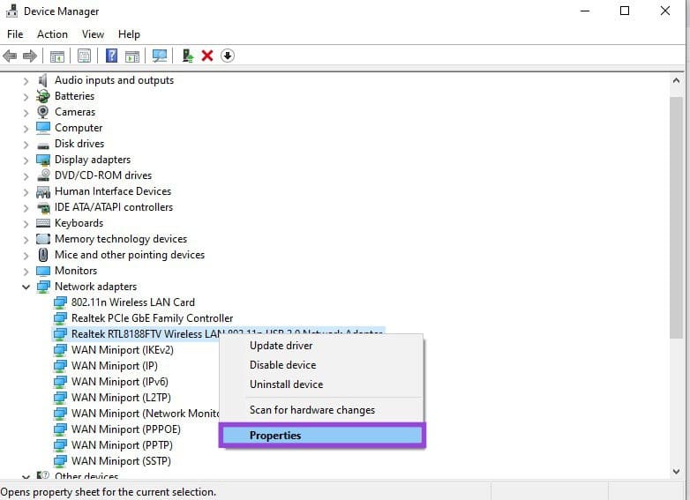
Task: Select WAN Miniport (IKEv2)
Action: pyautogui.click(x=123, y=350)
